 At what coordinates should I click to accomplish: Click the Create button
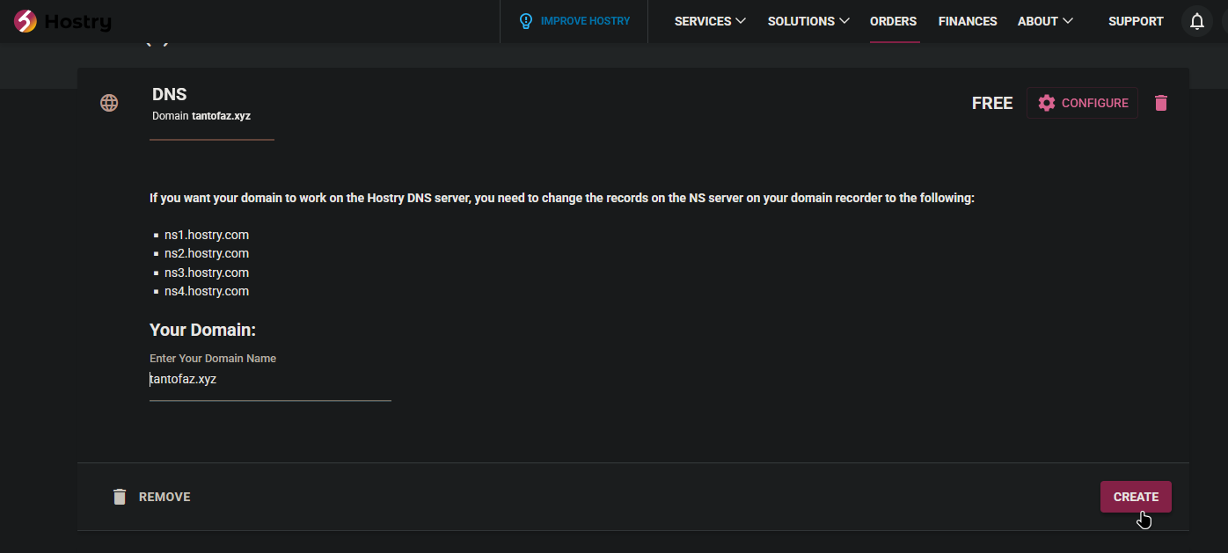point(1136,497)
